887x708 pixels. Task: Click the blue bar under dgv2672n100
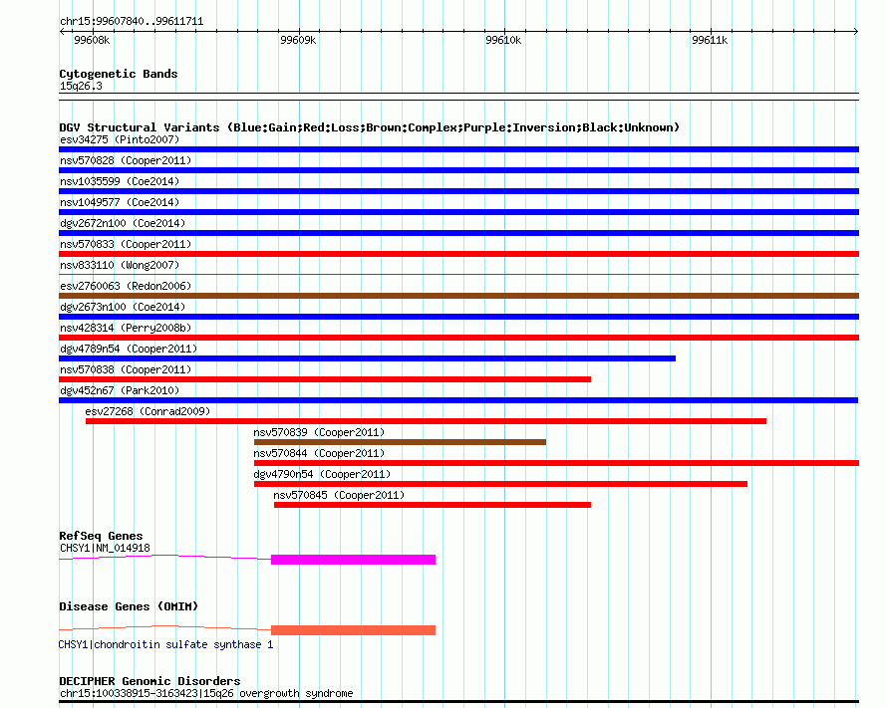tap(458, 233)
